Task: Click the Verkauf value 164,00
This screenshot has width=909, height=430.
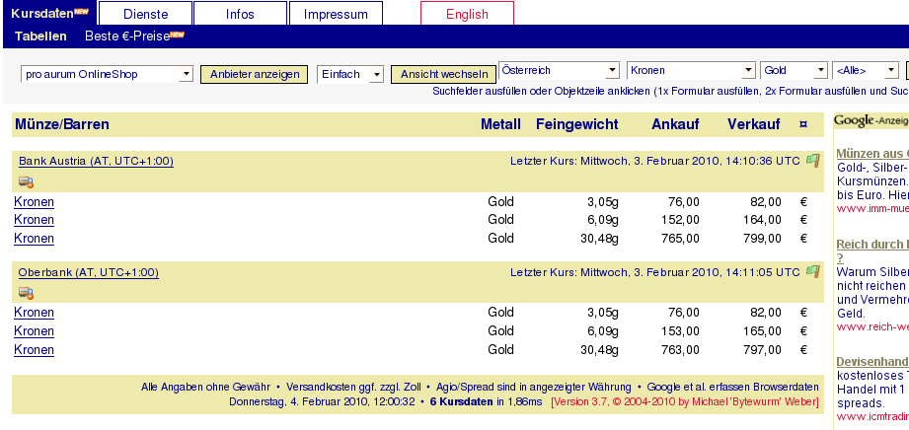Action: click(762, 220)
